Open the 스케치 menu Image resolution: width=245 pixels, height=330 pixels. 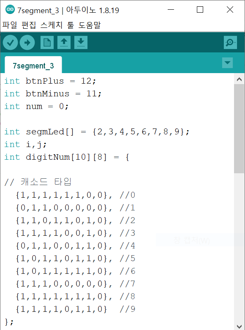[52, 25]
